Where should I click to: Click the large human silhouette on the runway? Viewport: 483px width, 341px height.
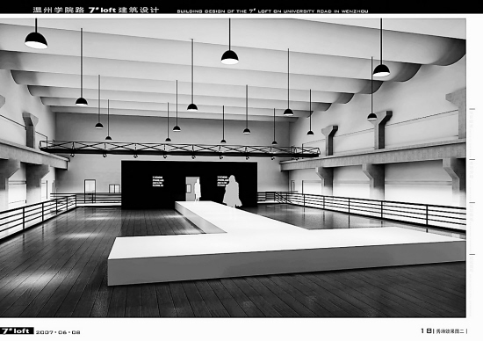pyautogui.click(x=233, y=192)
